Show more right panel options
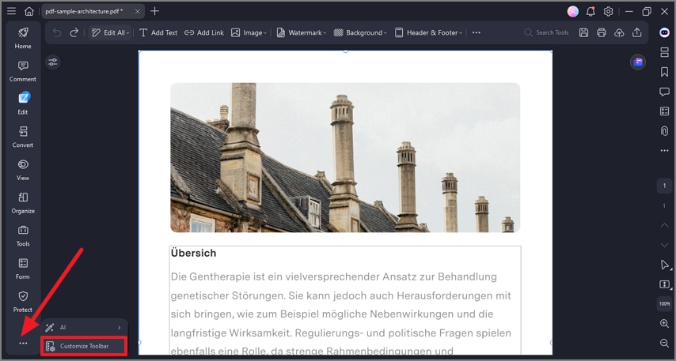 click(x=664, y=151)
